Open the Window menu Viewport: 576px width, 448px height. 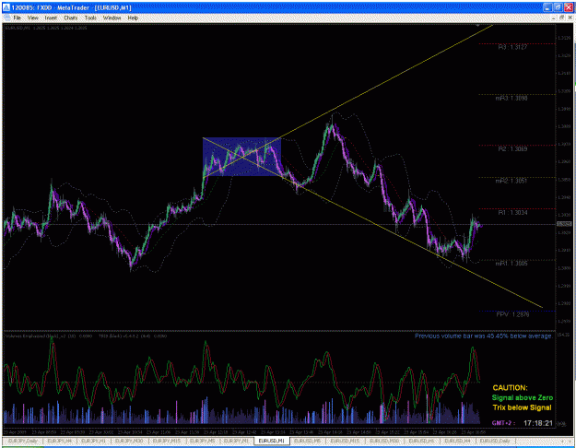click(x=112, y=18)
